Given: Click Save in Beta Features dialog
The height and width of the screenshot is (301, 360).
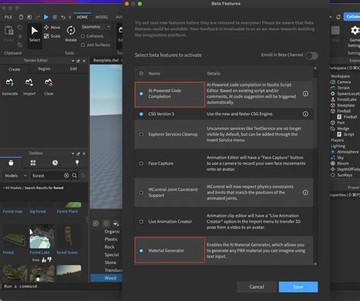Looking at the screenshot, I should [x=298, y=287].
